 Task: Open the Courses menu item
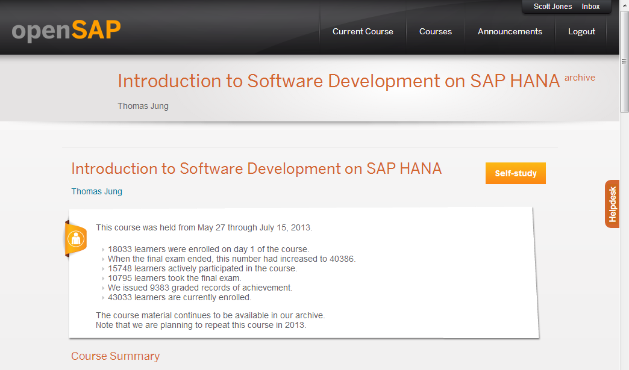pyautogui.click(x=435, y=32)
